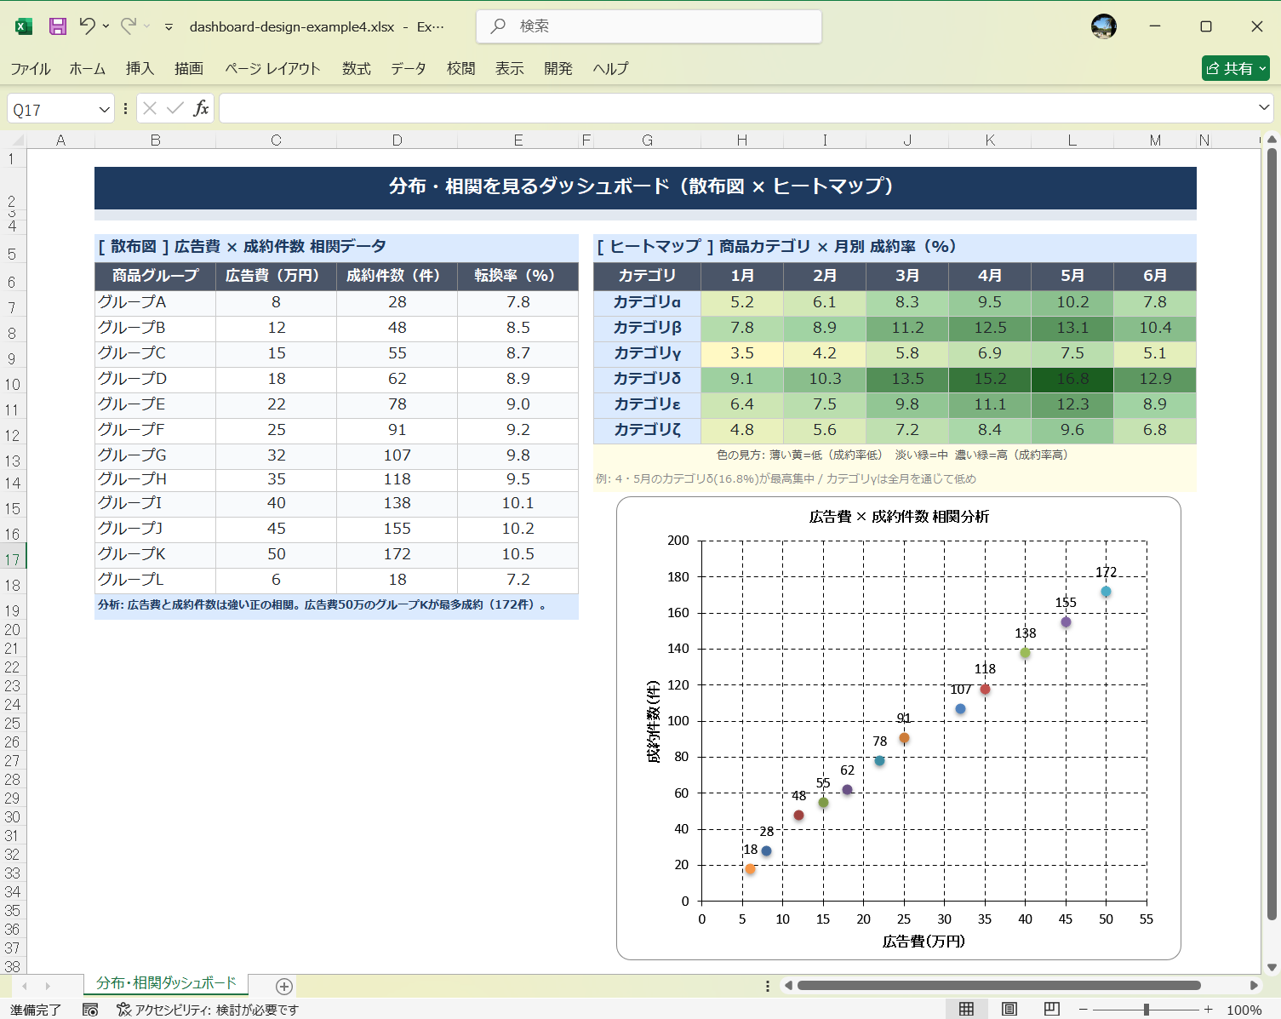
Task: Click the scatter point labeled 91
Action: click(904, 738)
